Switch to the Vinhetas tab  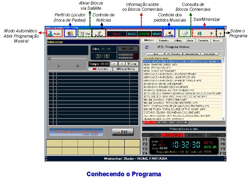[x=163, y=41]
